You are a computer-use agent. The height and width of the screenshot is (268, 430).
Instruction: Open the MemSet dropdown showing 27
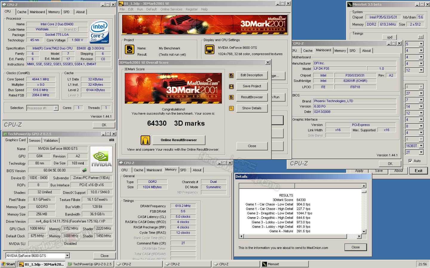(x=421, y=93)
